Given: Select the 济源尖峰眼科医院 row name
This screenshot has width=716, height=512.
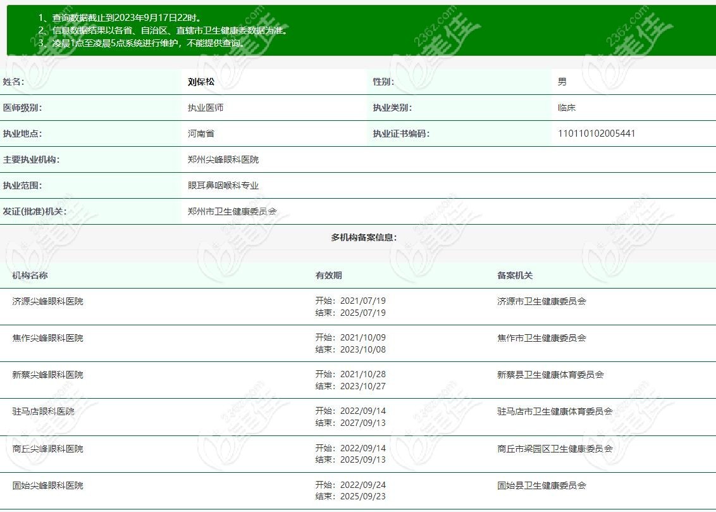Looking at the screenshot, I should click(48, 301).
